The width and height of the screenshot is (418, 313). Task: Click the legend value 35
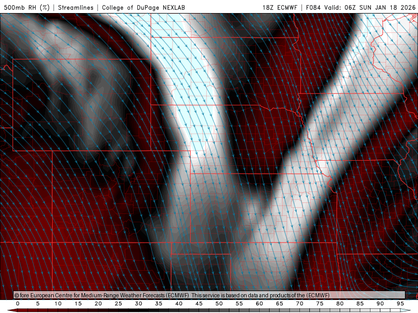coord(159,304)
